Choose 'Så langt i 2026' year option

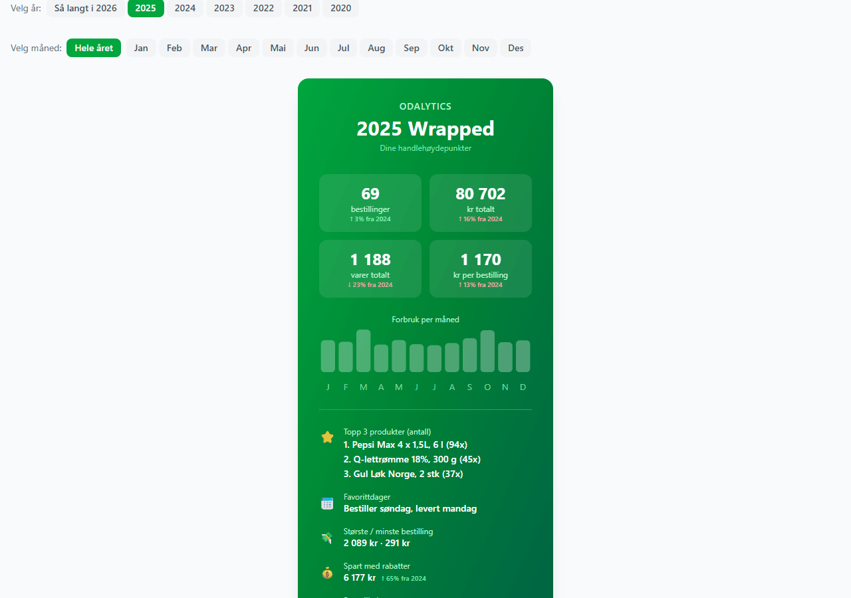click(86, 8)
